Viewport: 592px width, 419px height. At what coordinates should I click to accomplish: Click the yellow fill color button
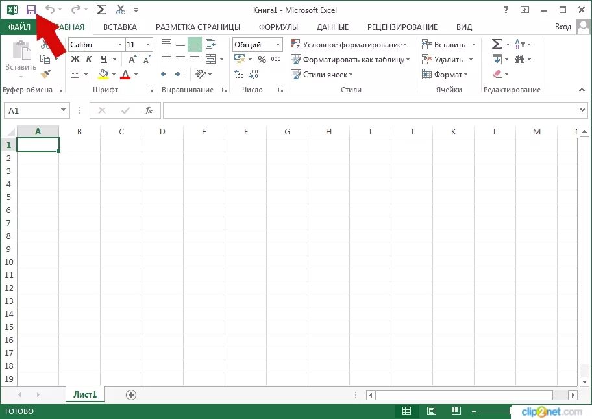point(104,74)
